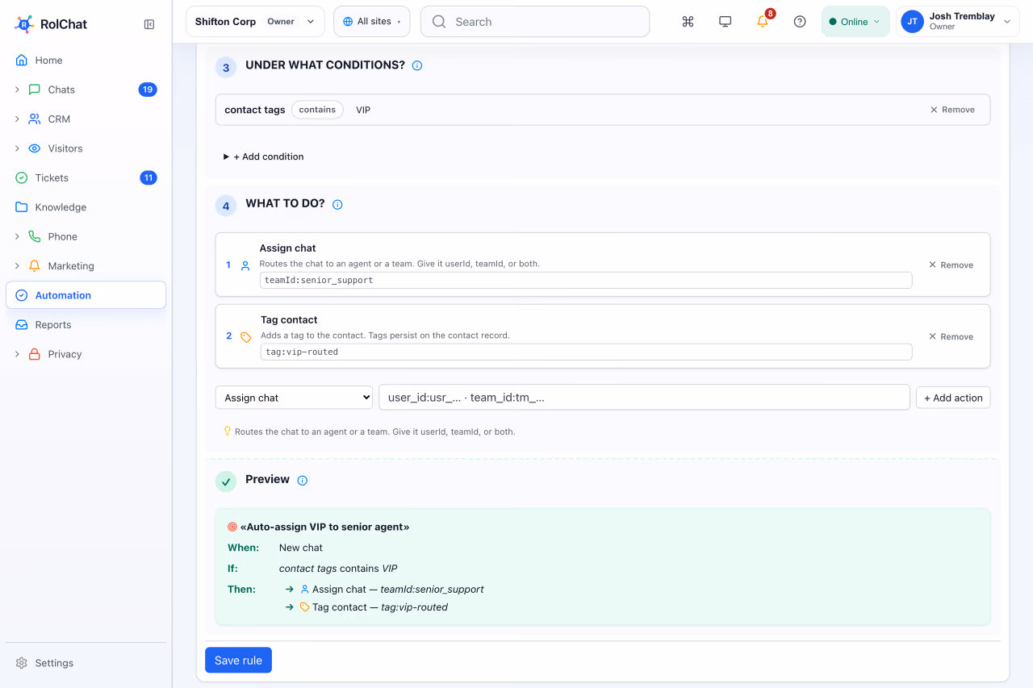This screenshot has height=688, width=1033.
Task: Expand the Chats sidebar section chevron
Action: (17, 90)
